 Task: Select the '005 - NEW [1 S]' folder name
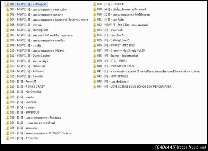26,25
